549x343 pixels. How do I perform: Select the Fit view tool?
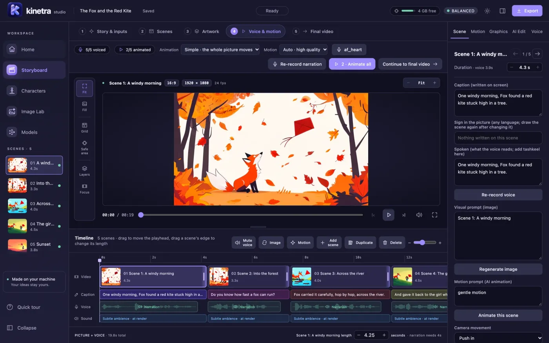coord(84,88)
